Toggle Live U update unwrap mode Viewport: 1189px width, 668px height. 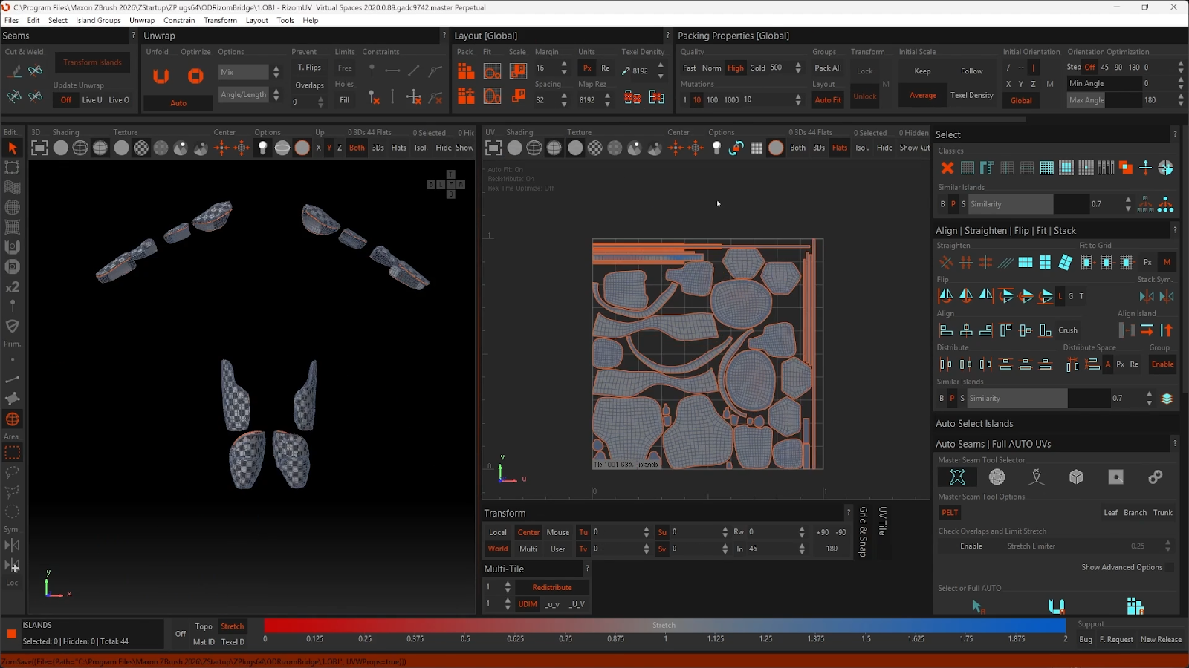(x=92, y=100)
